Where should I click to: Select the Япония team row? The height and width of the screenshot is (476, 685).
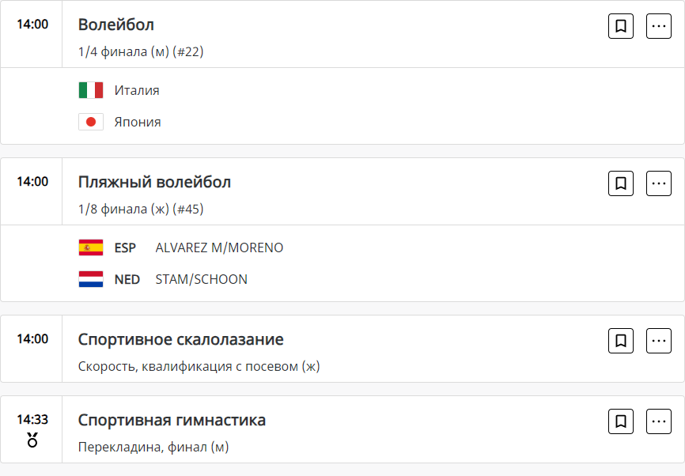coord(138,122)
